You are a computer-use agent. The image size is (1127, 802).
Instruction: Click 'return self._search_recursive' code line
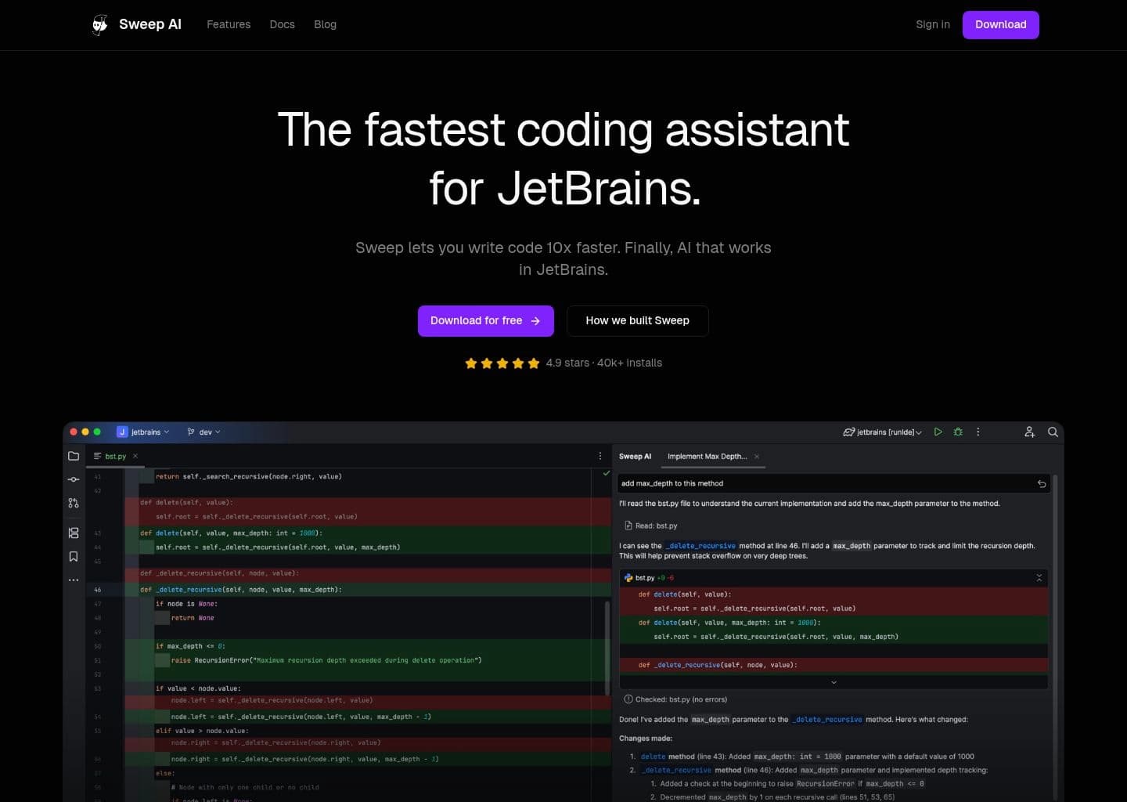coord(249,476)
